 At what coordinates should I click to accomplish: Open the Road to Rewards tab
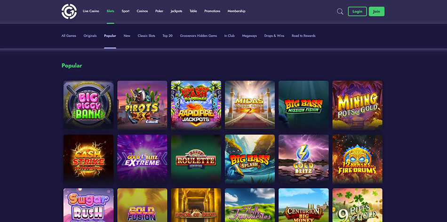pos(303,36)
